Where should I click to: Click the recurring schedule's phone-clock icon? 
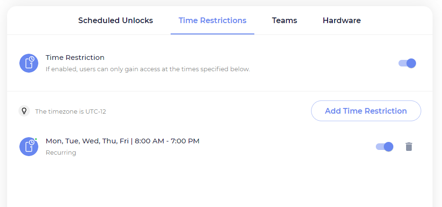(x=29, y=147)
